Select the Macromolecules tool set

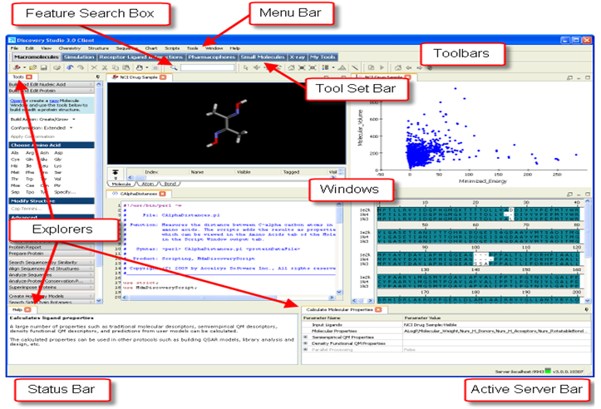37,57
